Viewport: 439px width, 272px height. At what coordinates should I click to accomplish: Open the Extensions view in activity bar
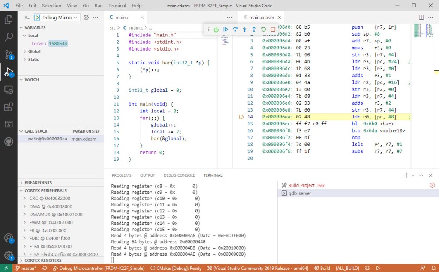tap(9, 107)
